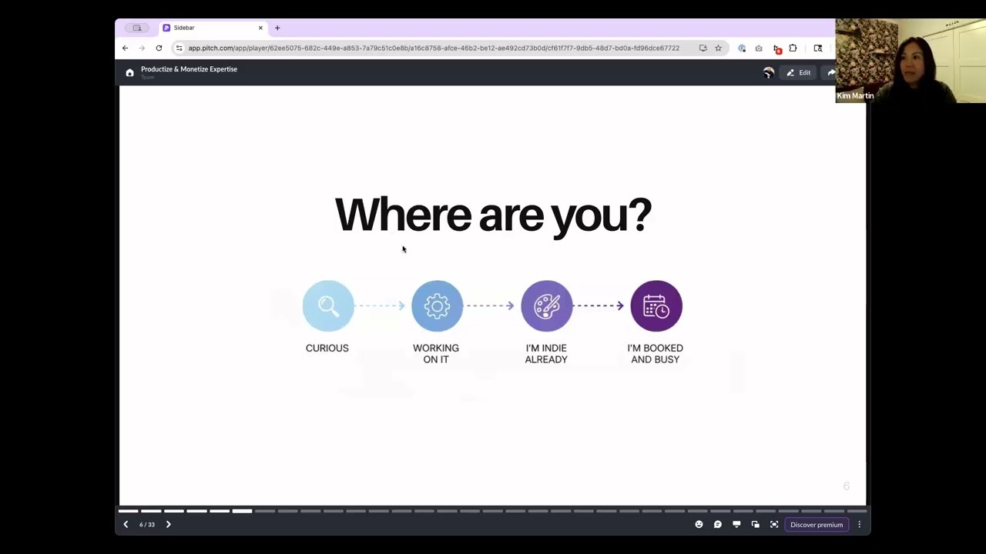Click the I'M BOOKED AND BUSY label

656,354
